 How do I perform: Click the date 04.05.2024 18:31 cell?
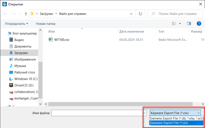131,40
